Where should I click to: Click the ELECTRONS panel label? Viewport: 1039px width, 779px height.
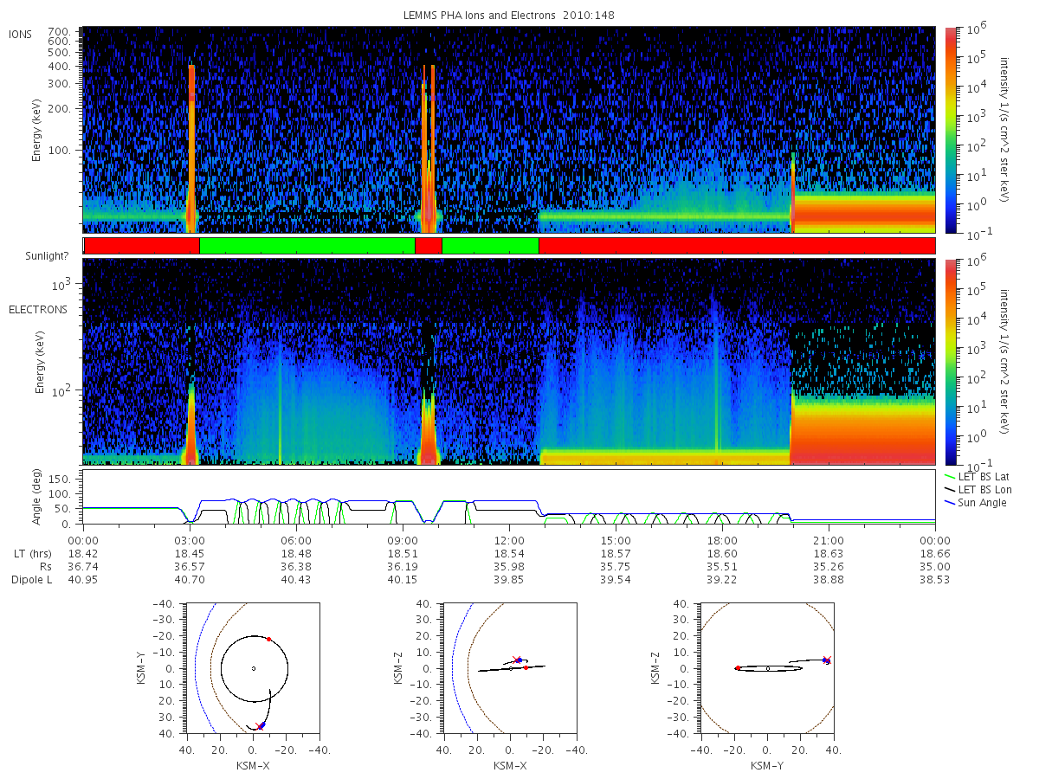click(x=37, y=309)
